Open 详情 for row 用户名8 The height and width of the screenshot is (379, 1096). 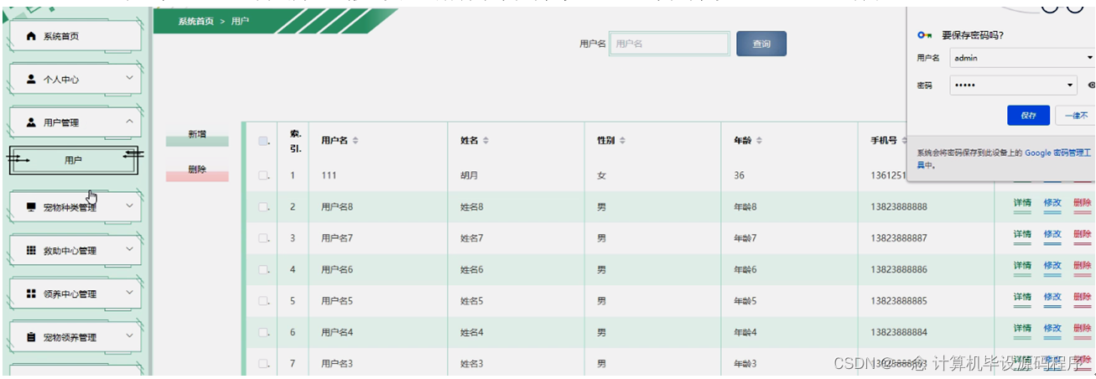[x=1022, y=204]
